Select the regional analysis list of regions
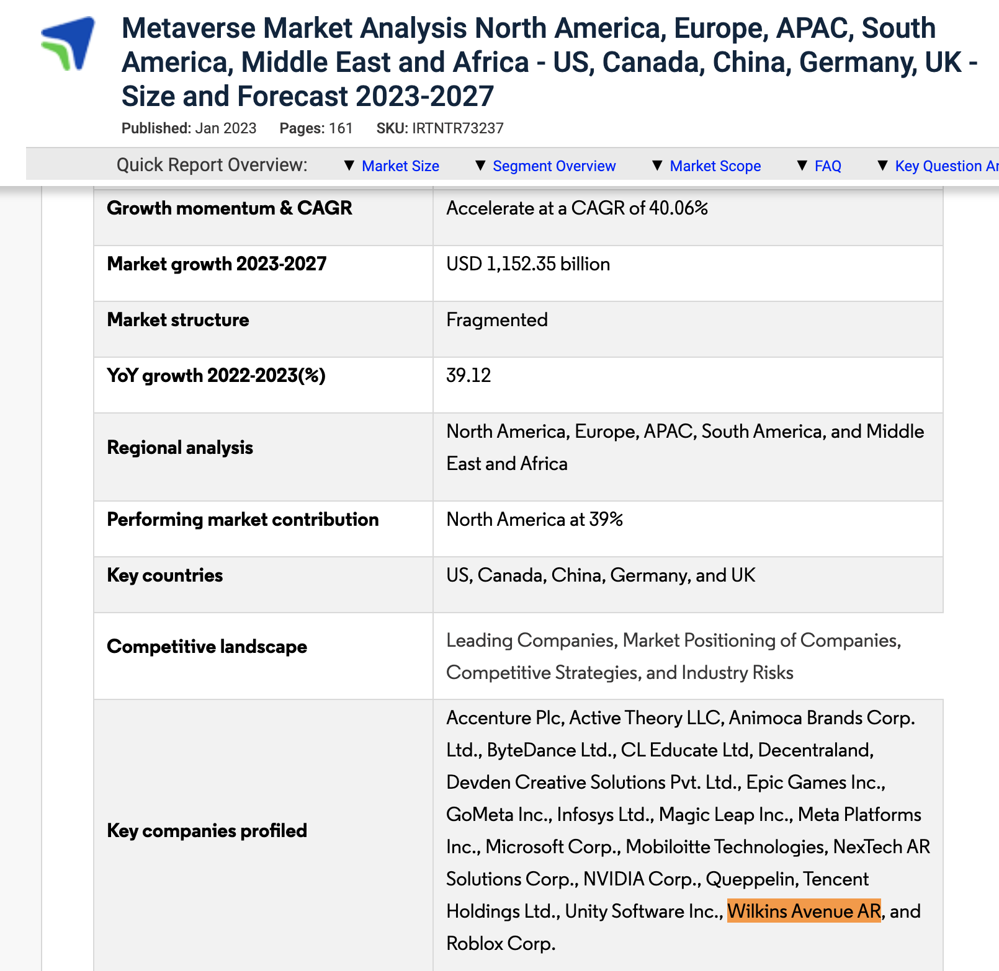The height and width of the screenshot is (971, 999). [x=686, y=448]
